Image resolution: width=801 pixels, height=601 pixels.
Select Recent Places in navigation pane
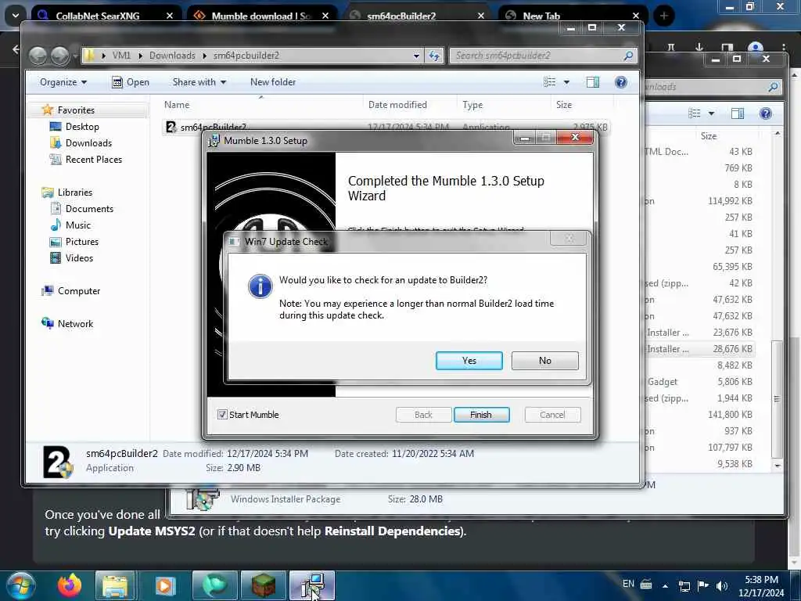[x=94, y=160]
